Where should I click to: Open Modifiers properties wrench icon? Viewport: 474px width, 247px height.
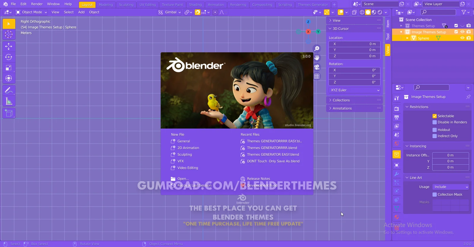(x=397, y=174)
